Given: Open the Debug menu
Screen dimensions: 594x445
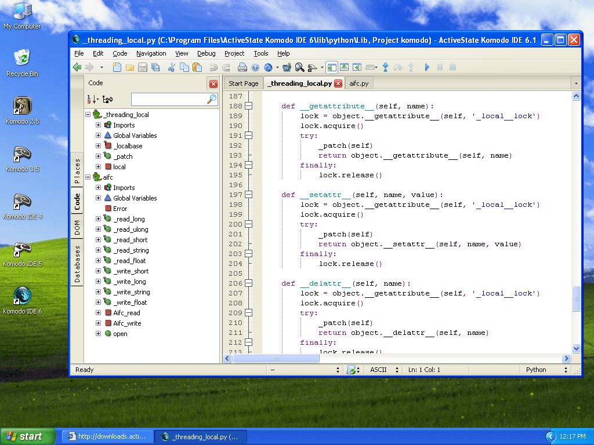Looking at the screenshot, I should [206, 53].
